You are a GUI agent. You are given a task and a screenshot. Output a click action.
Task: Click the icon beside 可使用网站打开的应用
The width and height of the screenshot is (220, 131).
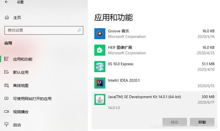point(7,98)
